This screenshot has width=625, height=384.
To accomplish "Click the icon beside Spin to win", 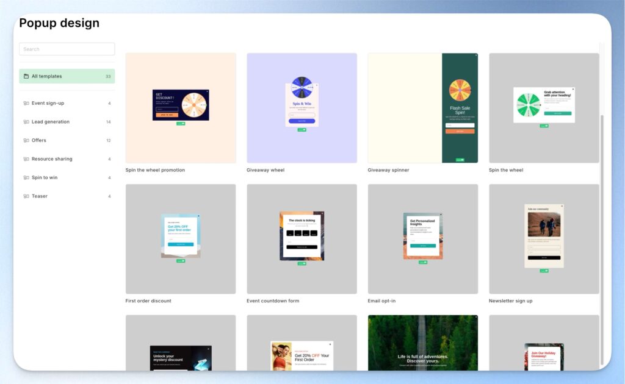I will pyautogui.click(x=26, y=177).
